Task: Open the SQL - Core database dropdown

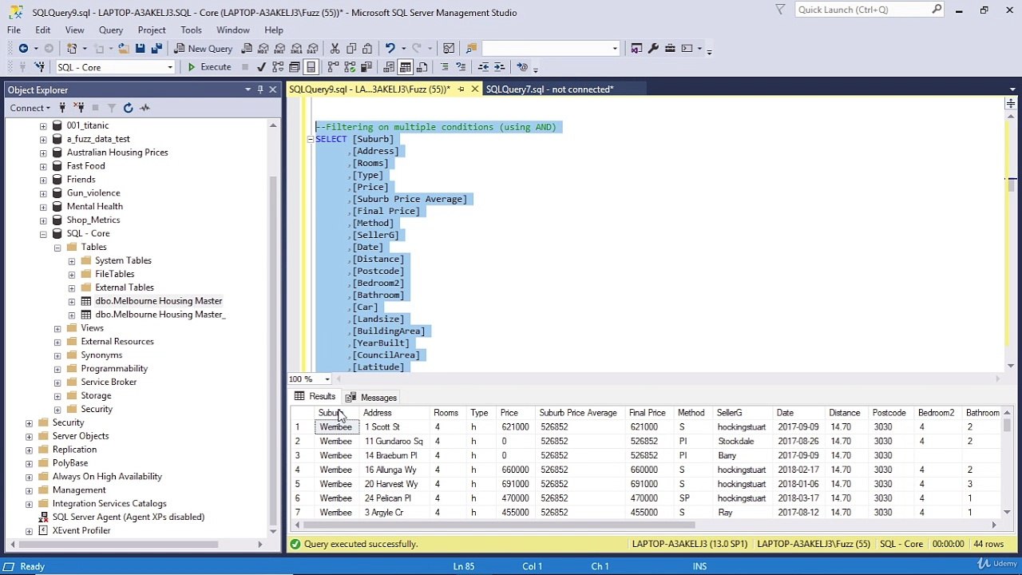Action: (x=169, y=67)
